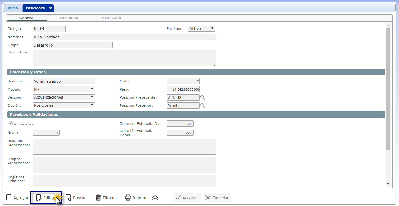Viewport: 399px width, 206px height.
Task: Open the Estatus dropdown
Action: point(202,29)
